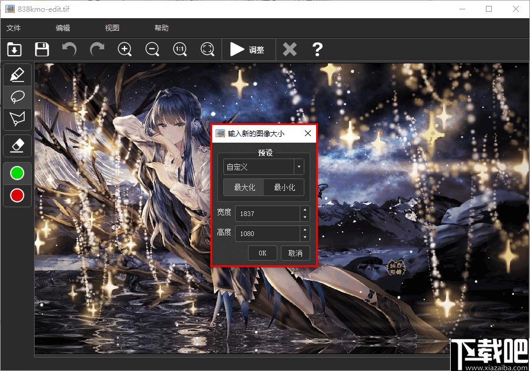Select the polygon lasso tool
This screenshot has height=371, width=530.
click(x=17, y=119)
